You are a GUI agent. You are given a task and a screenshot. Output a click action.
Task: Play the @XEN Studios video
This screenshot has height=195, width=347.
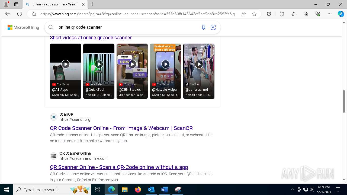(132, 71)
